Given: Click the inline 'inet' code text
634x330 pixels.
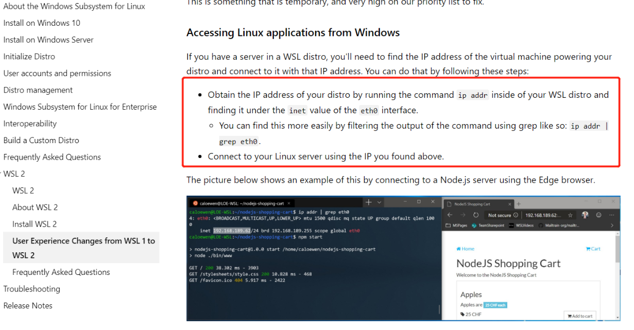Looking at the screenshot, I should [x=297, y=110].
